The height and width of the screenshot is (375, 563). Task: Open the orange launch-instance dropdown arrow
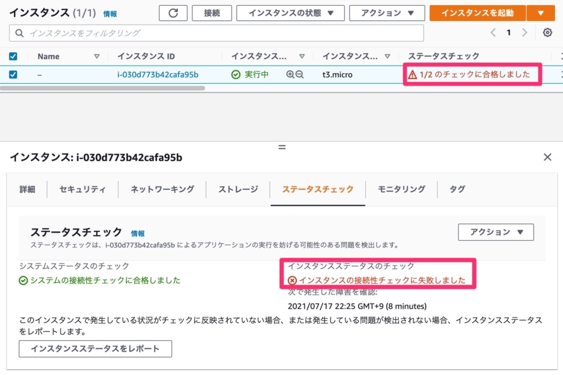coord(541,12)
